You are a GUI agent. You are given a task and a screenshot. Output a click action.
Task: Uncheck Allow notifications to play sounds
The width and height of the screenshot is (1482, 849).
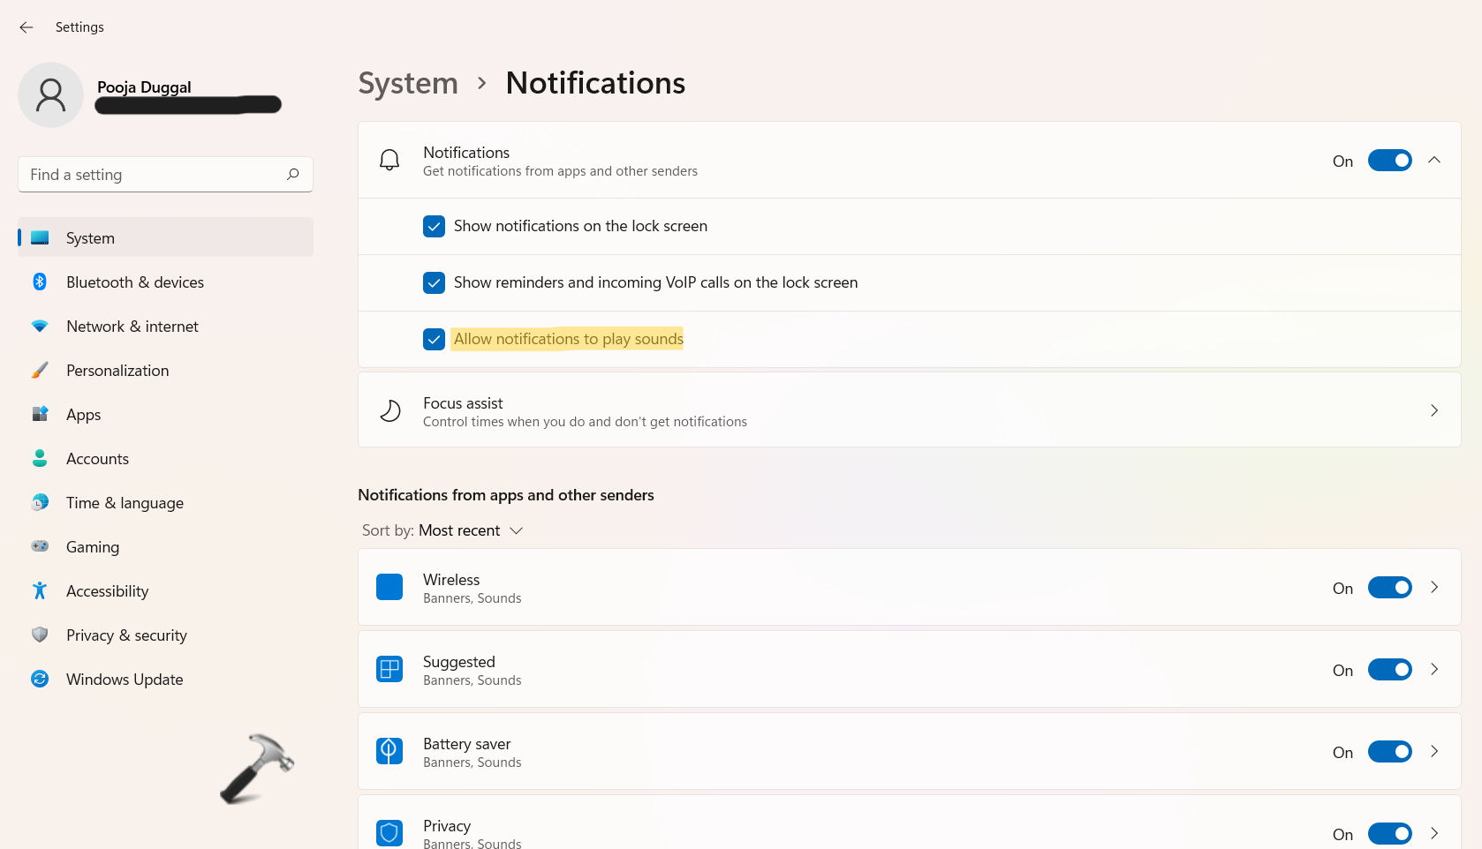(x=434, y=340)
